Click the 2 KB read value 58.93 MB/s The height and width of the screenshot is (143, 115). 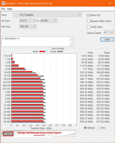(x=104, y=63)
